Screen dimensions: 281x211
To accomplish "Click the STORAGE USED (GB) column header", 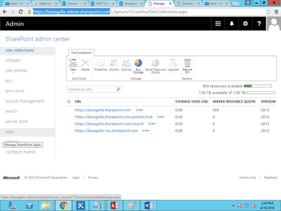I will tap(191, 101).
